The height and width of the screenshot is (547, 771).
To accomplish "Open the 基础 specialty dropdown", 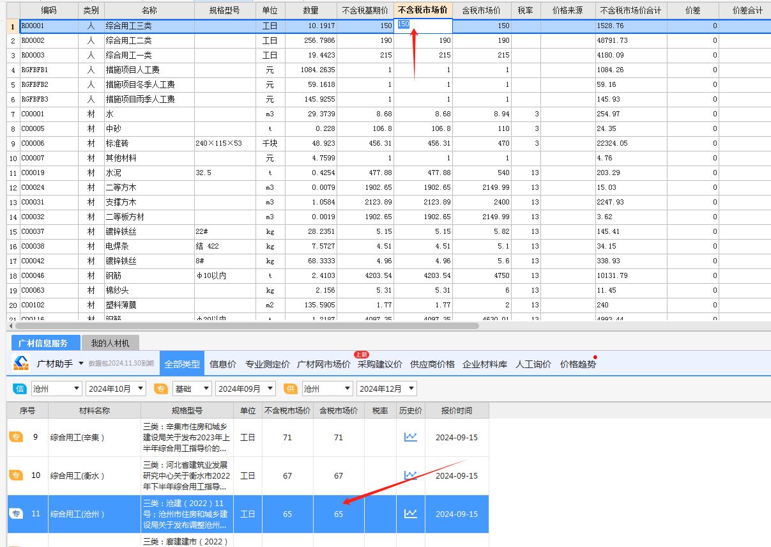I will [192, 389].
